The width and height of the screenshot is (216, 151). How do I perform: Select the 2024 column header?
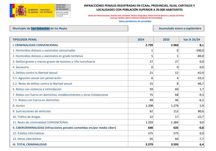(141, 40)
